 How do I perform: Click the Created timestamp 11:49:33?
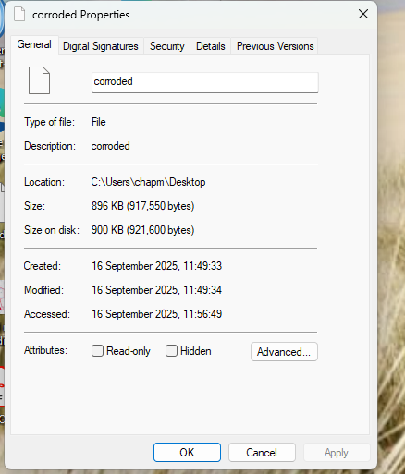156,266
